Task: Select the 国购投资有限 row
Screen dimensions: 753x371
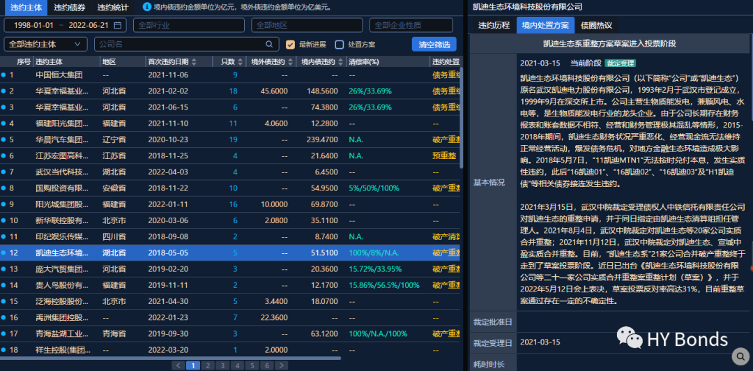Action: point(231,188)
